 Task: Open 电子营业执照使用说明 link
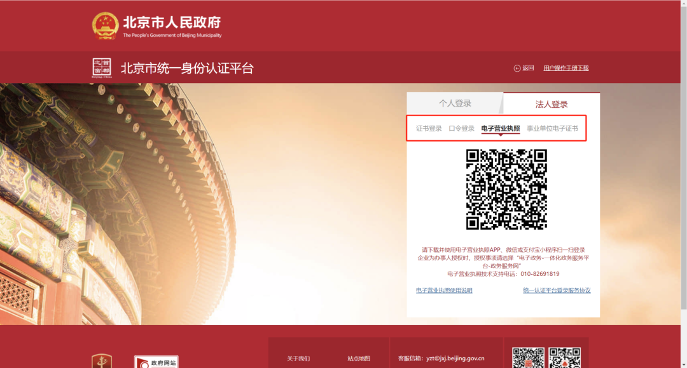444,290
